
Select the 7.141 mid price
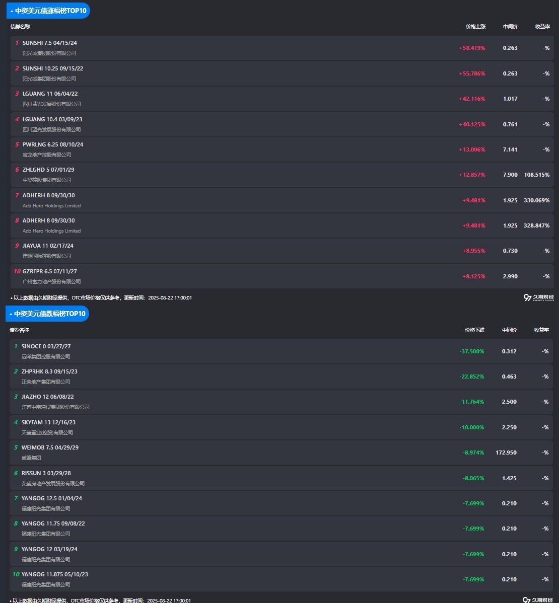click(510, 149)
